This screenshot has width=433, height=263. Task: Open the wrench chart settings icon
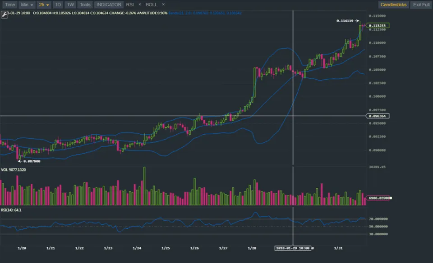click(x=4, y=14)
